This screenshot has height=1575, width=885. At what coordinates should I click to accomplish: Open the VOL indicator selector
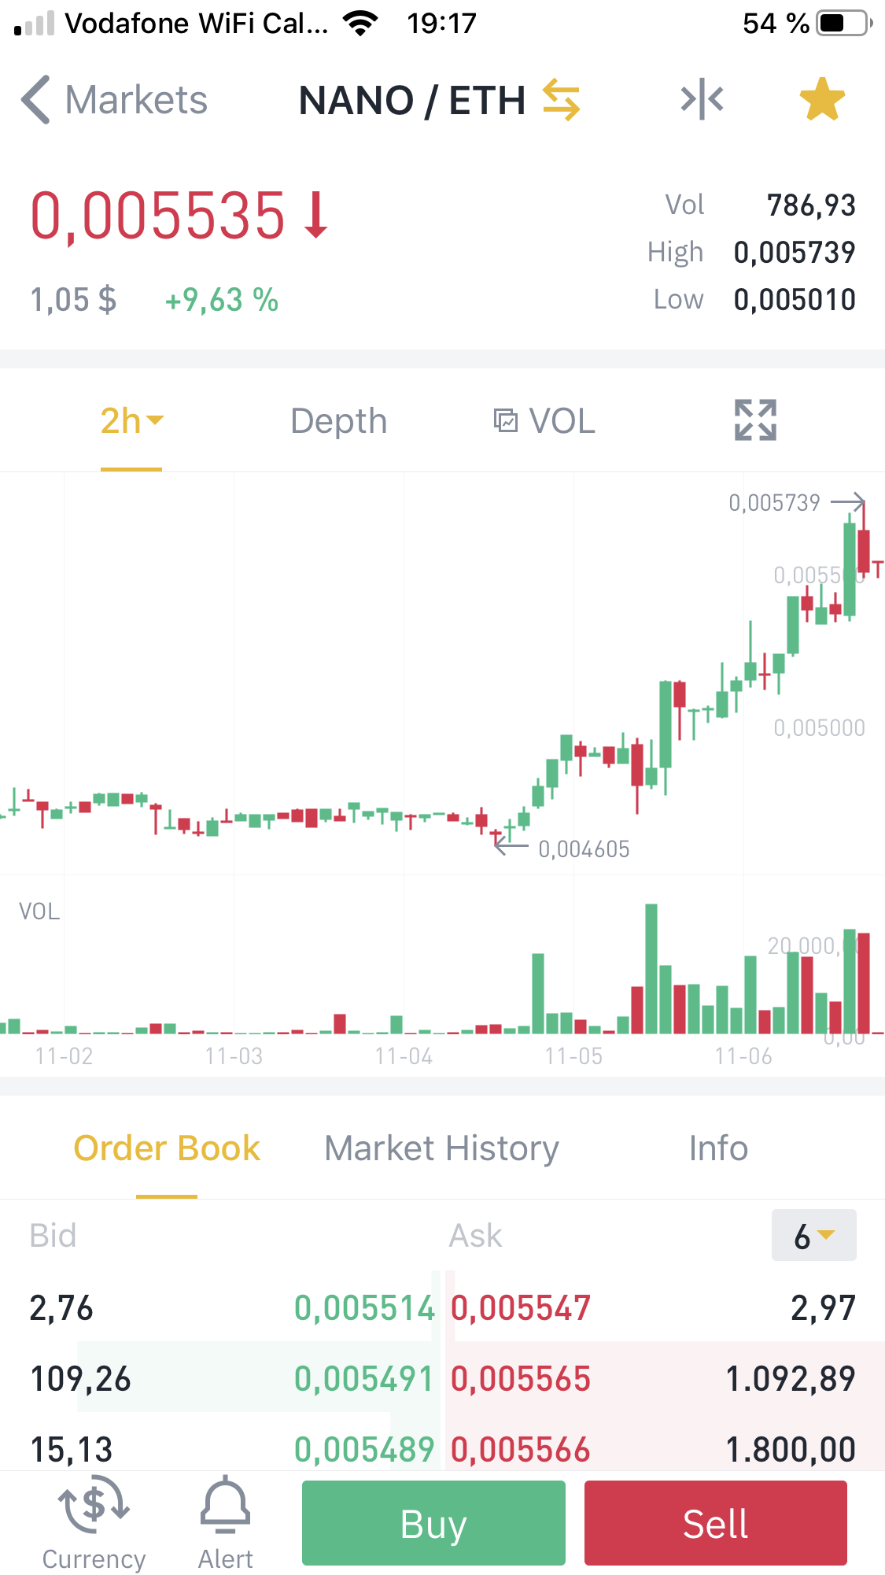544,421
